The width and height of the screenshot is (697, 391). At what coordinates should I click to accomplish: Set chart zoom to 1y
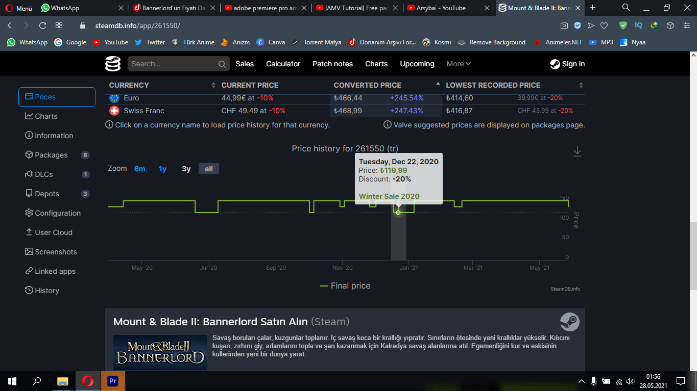(x=162, y=169)
